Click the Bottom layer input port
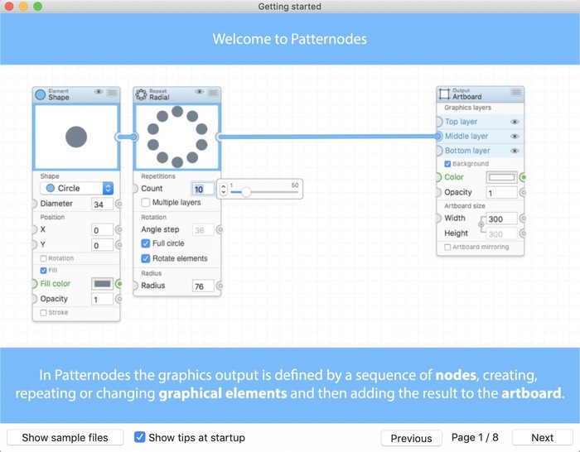Viewport: 580px width, 452px height. point(438,151)
